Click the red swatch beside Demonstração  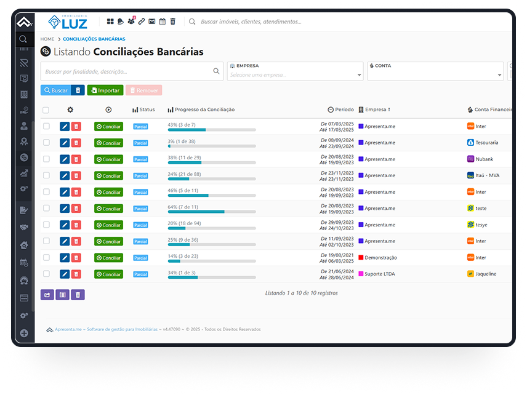361,257
